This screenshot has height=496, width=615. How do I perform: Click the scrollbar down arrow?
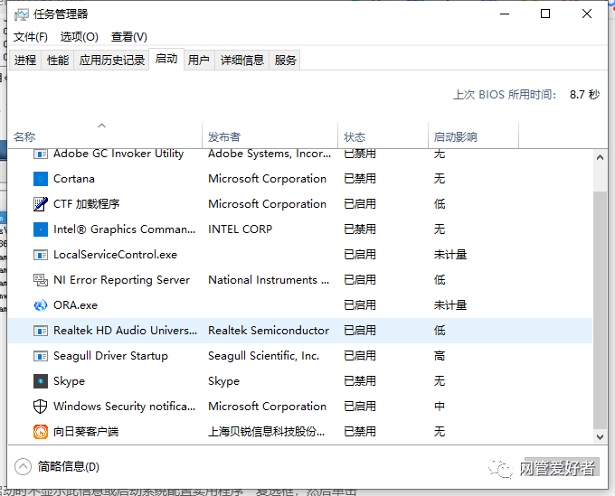[600, 437]
